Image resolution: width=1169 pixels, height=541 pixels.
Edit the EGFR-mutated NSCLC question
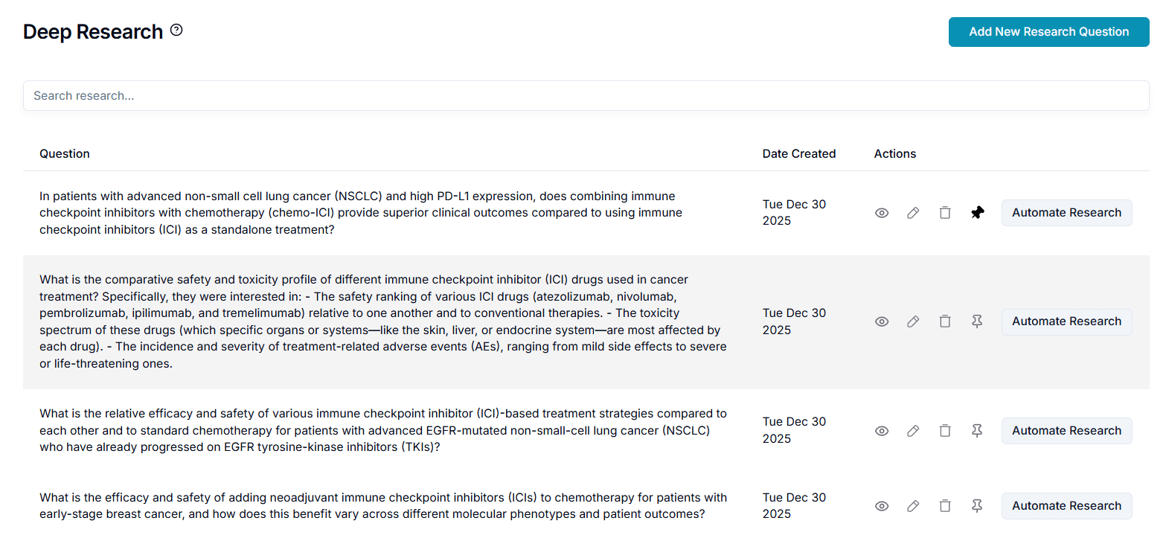(x=913, y=431)
